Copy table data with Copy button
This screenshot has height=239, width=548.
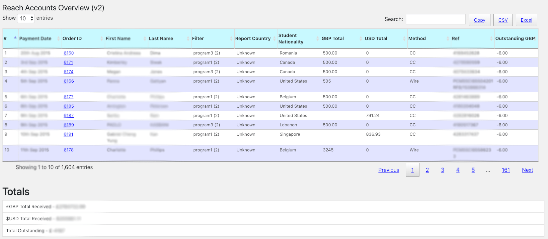[x=479, y=20]
